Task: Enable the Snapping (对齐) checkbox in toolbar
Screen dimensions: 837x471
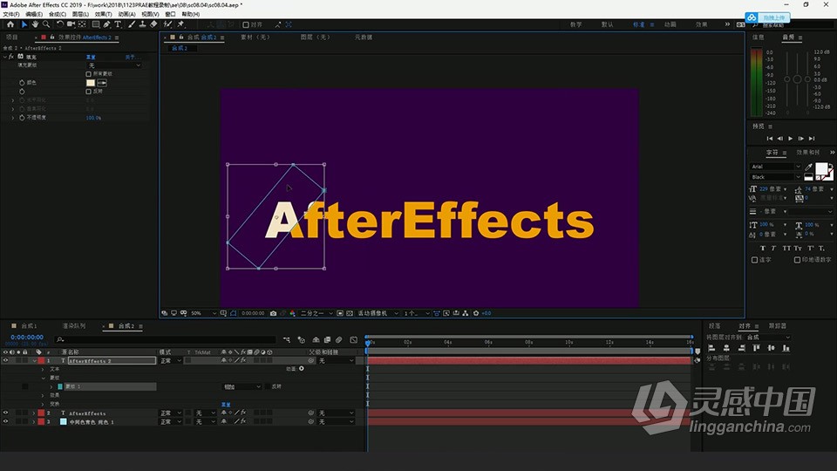Action: pyautogui.click(x=246, y=24)
